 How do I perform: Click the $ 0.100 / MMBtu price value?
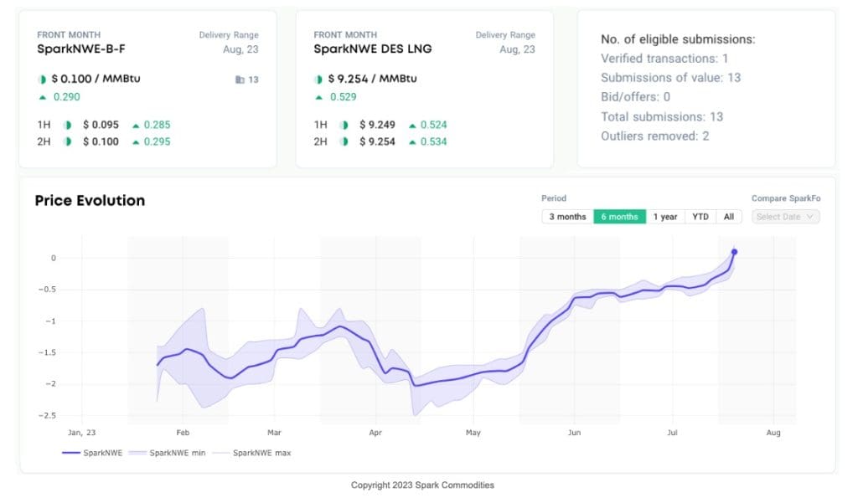click(x=96, y=79)
